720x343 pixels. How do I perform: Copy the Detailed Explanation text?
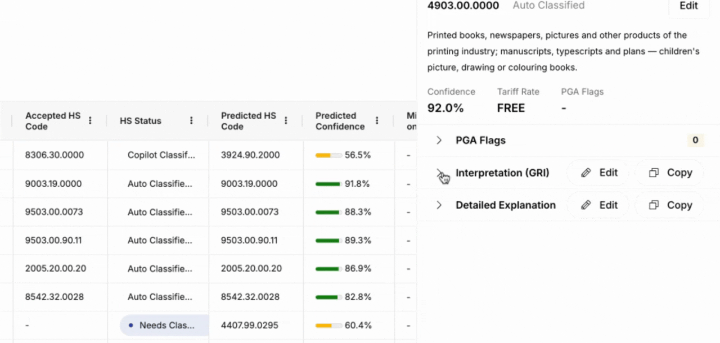pyautogui.click(x=669, y=205)
